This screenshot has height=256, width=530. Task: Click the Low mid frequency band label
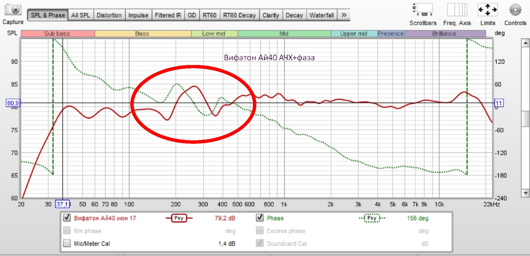214,34
